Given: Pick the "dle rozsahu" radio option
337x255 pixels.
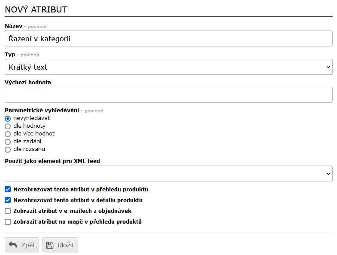Looking at the screenshot, I should 8,149.
